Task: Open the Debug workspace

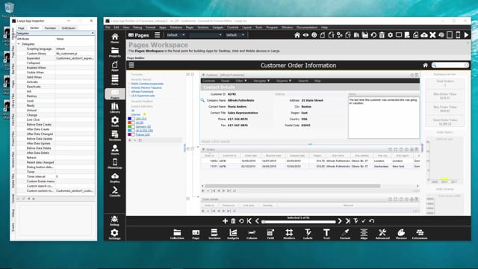Action: (x=114, y=220)
